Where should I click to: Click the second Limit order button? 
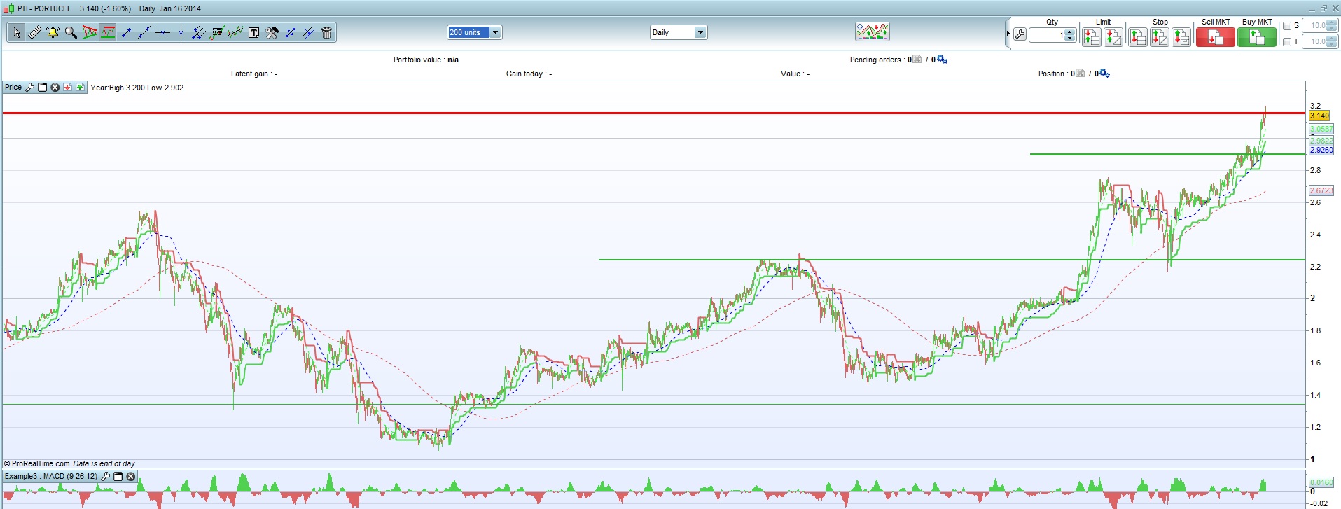click(1113, 37)
